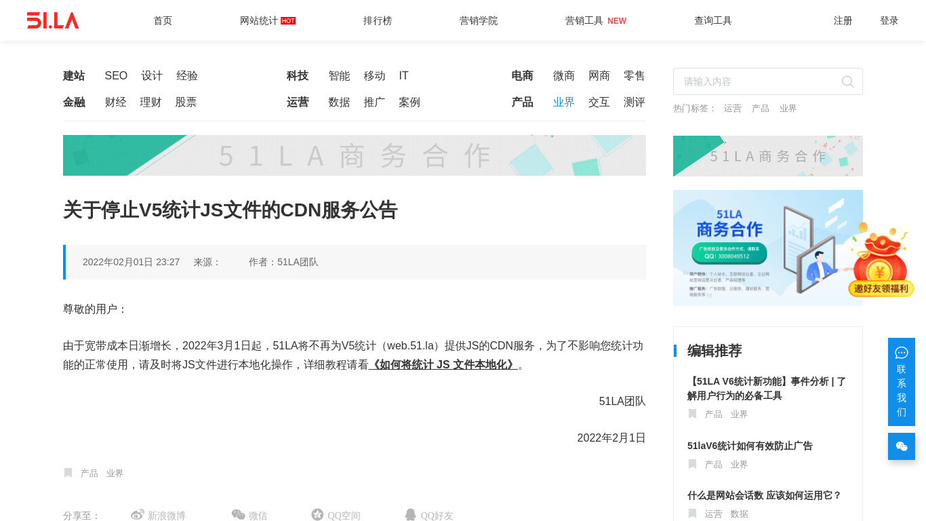Go to 排行榜 in the top nav

pyautogui.click(x=378, y=20)
